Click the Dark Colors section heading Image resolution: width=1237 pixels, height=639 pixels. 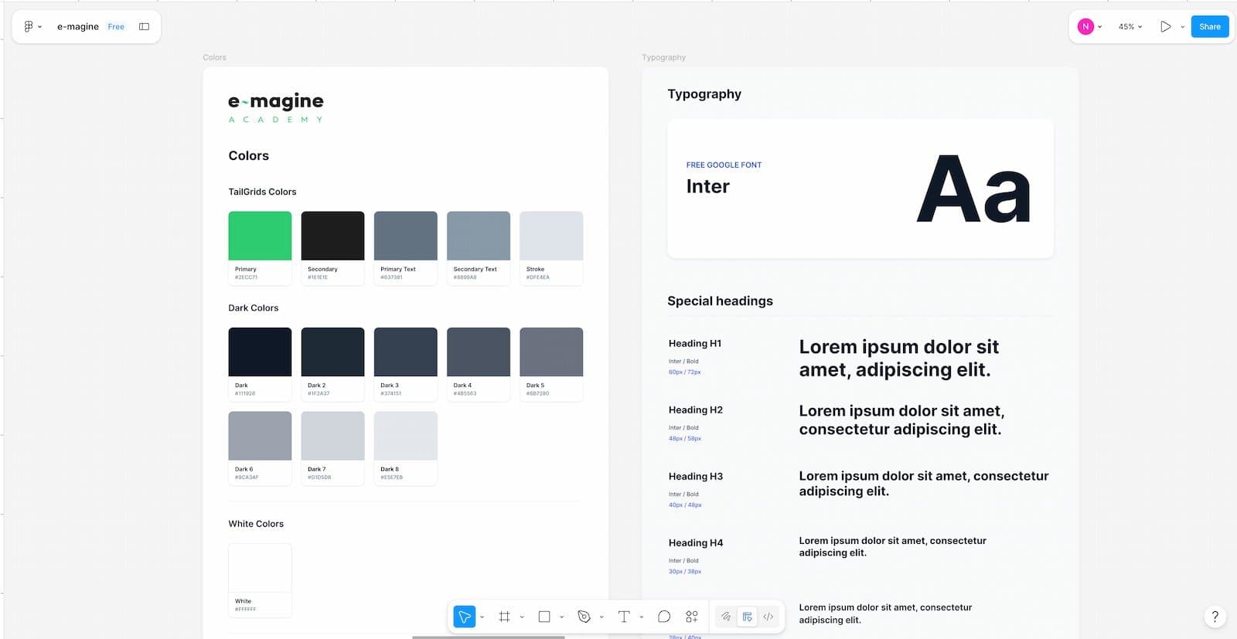253,308
